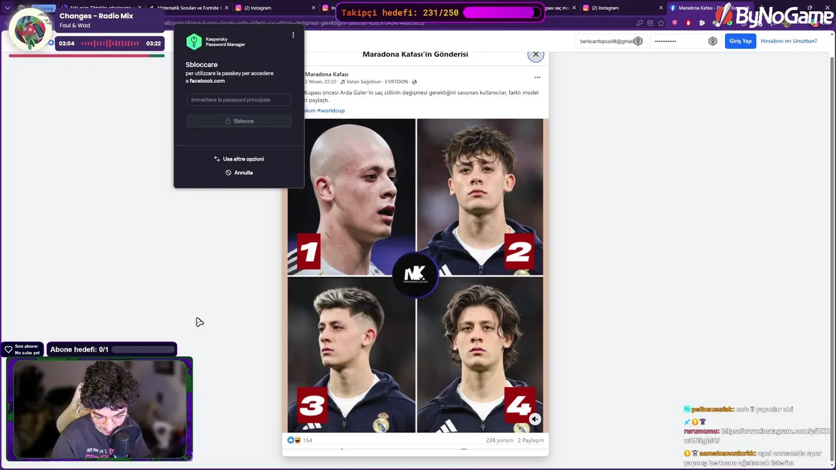
Task: Click the Changes - Radio Mix song title
Action: click(x=96, y=16)
